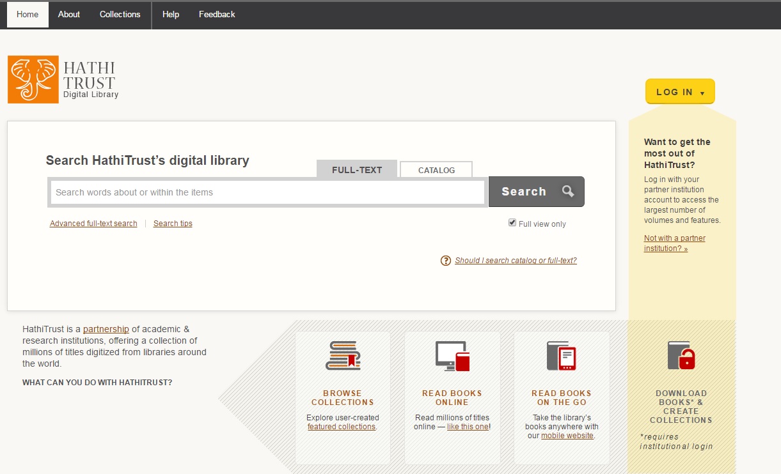Uncheck the Full view only checkbox
The width and height of the screenshot is (781, 474).
pyautogui.click(x=512, y=223)
